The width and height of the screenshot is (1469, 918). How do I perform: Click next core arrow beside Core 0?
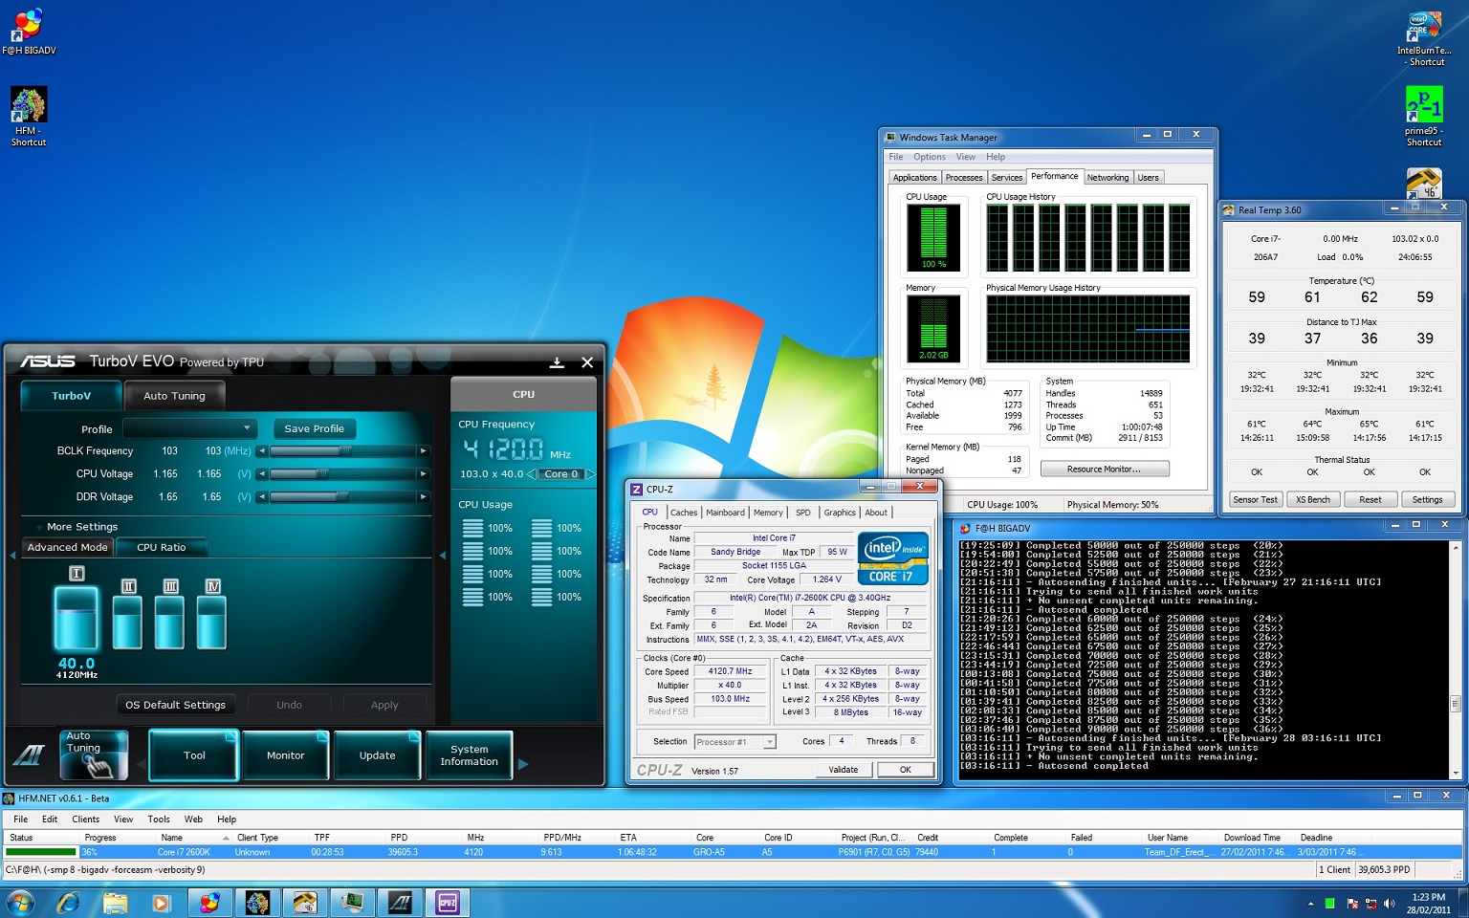[590, 474]
